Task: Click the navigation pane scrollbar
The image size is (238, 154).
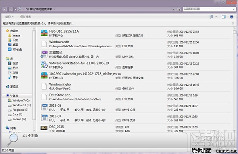Action: pyautogui.click(x=34, y=75)
